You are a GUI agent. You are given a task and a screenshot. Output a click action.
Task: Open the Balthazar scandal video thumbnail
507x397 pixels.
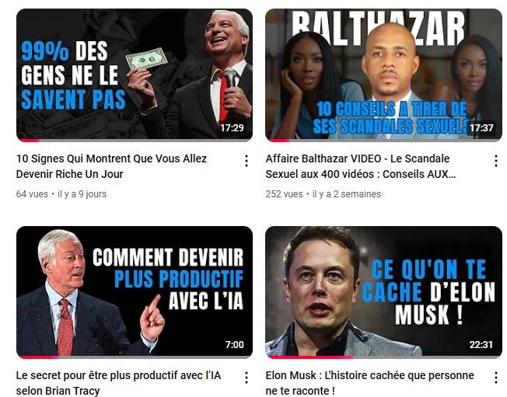[x=383, y=75]
